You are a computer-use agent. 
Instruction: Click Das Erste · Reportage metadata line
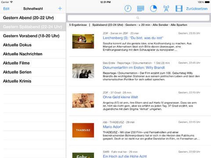(x=136, y=63)
